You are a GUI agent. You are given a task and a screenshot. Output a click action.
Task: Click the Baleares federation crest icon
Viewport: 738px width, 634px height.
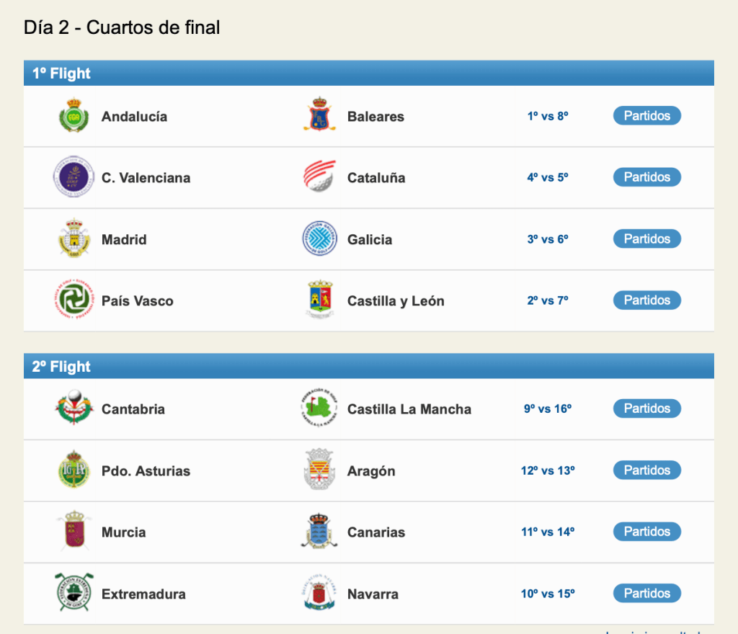319,116
